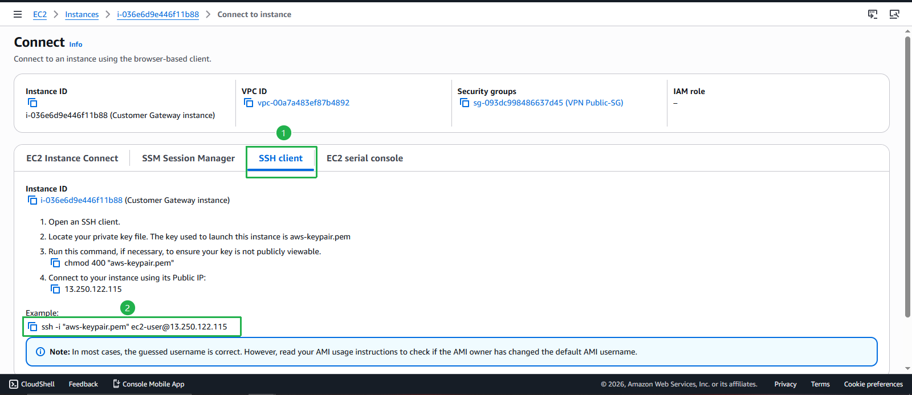Screen dimensions: 912x395
Task: Copy instance ID under SSH client tab
Action: [32, 200]
